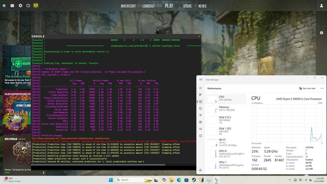Click Run new task button
The width and height of the screenshot is (327, 184).
click(307, 88)
